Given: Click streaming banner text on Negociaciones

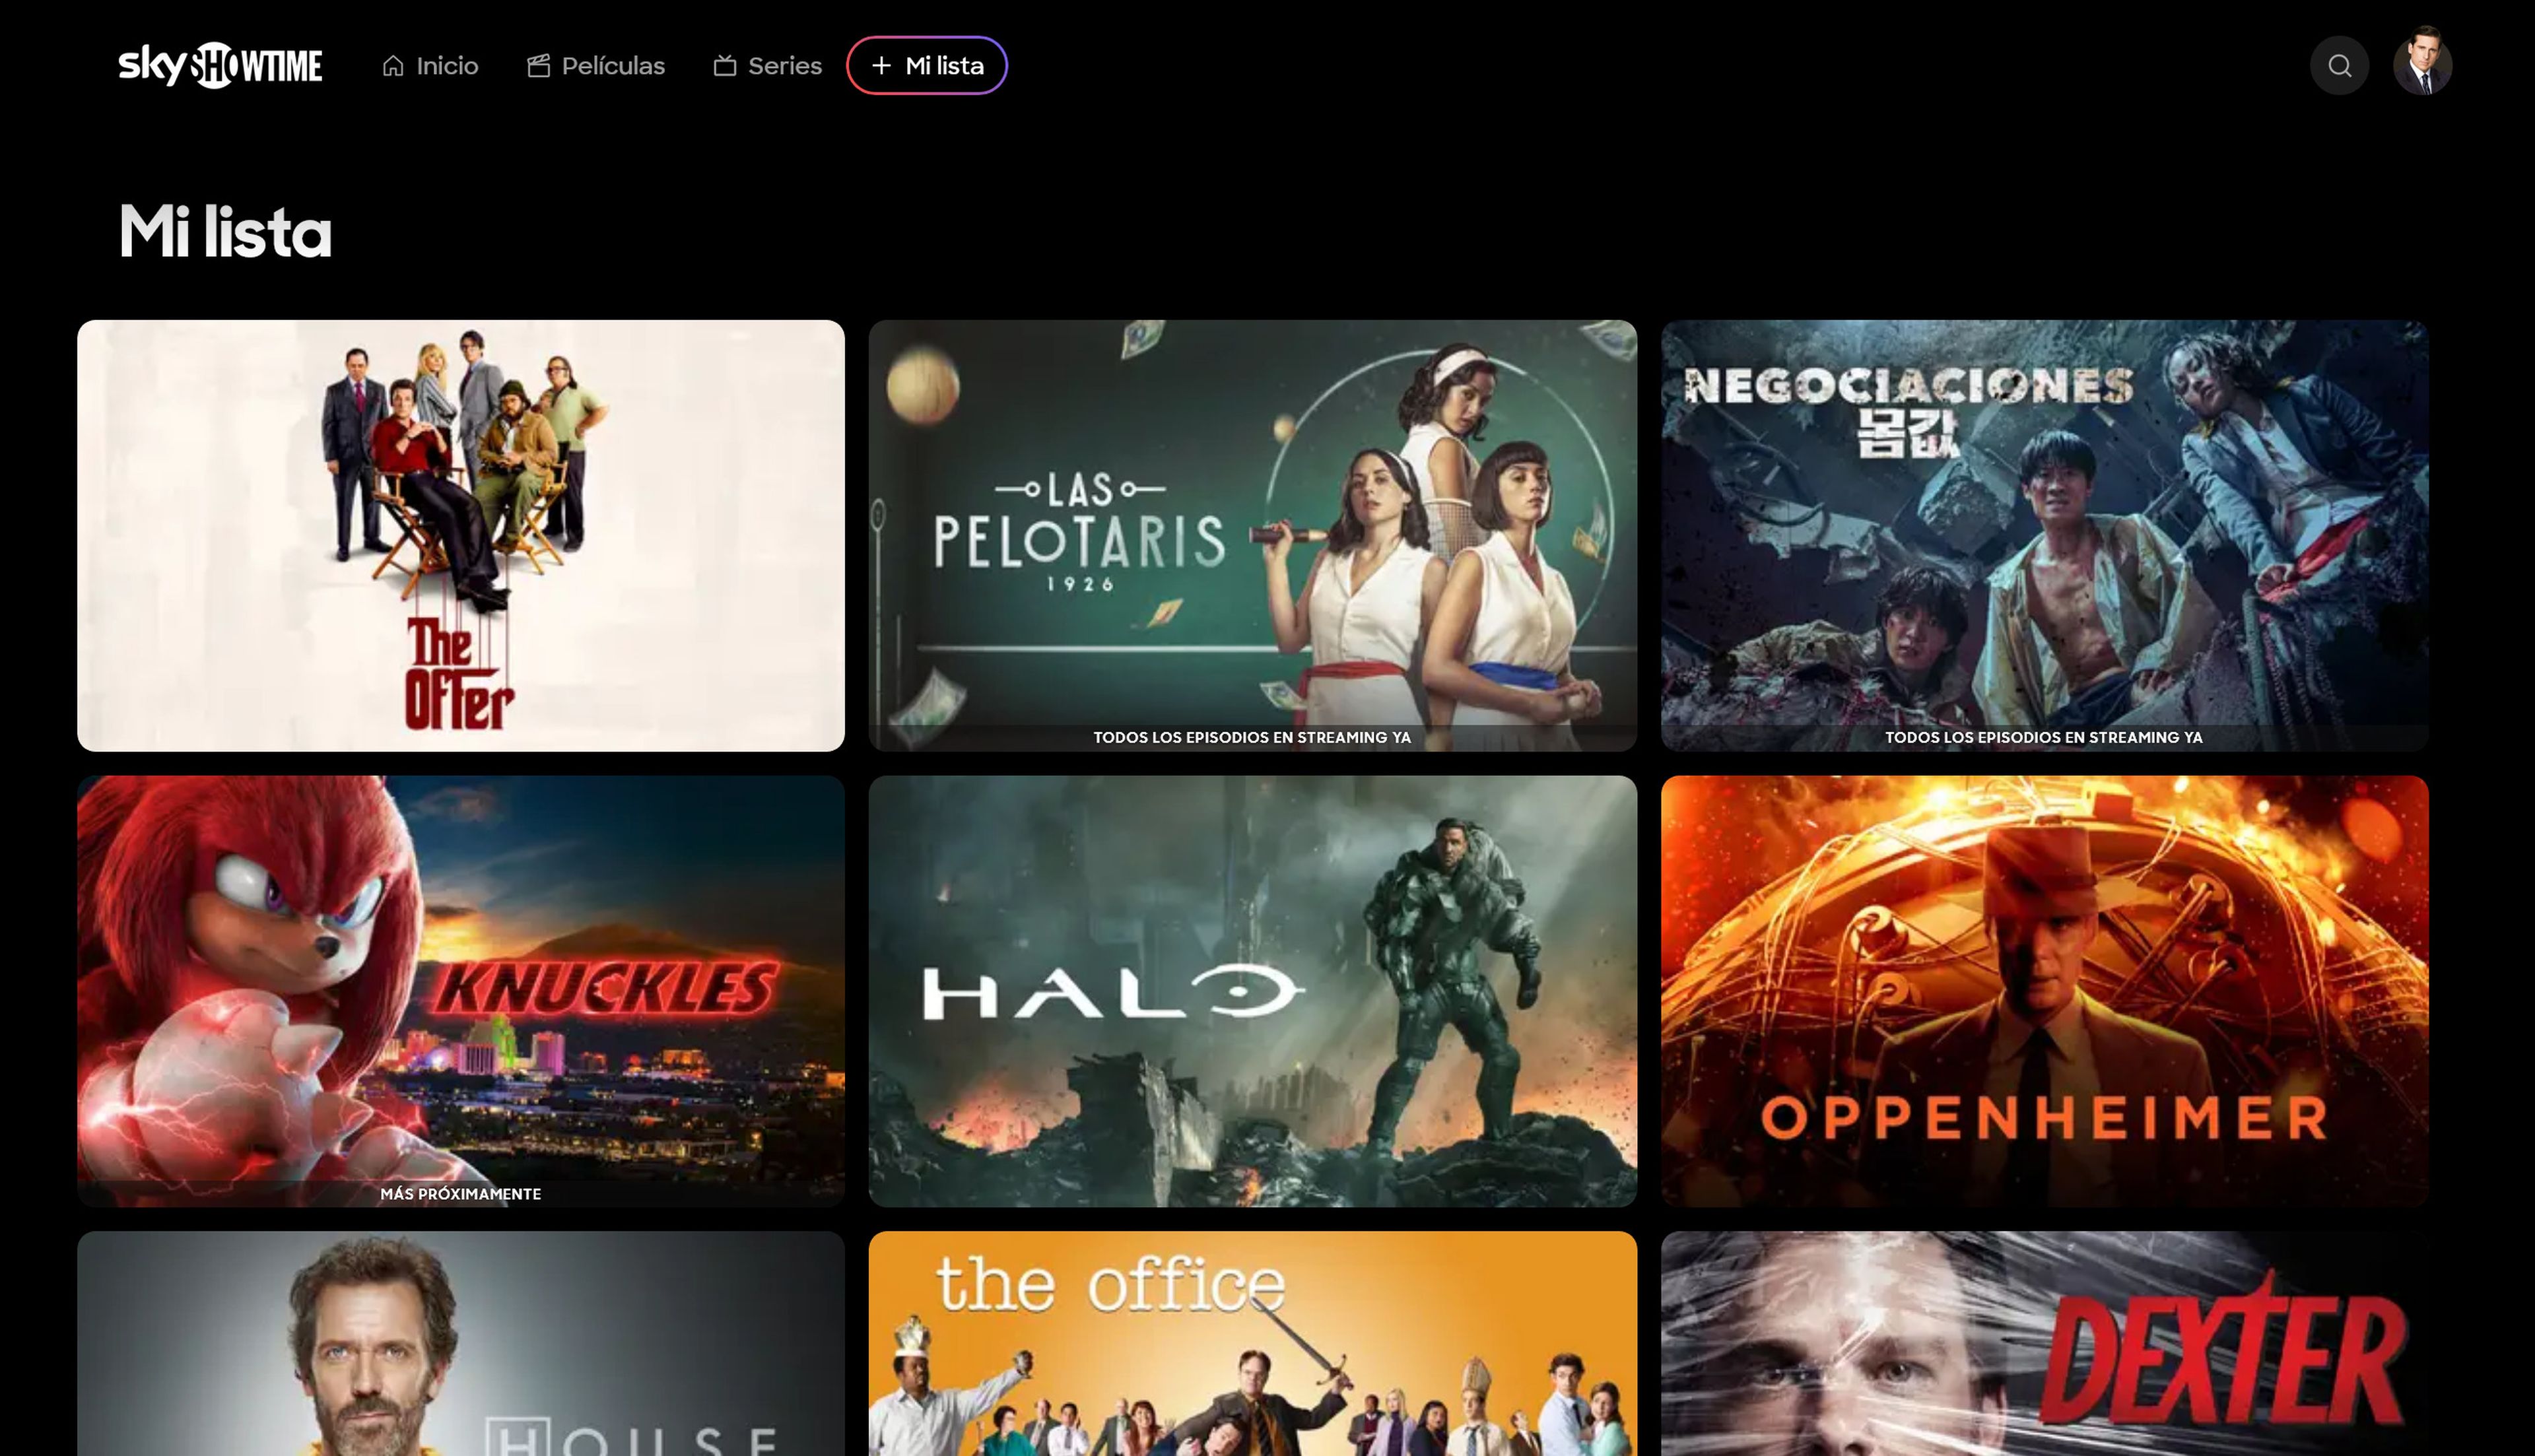Looking at the screenshot, I should 2044,738.
